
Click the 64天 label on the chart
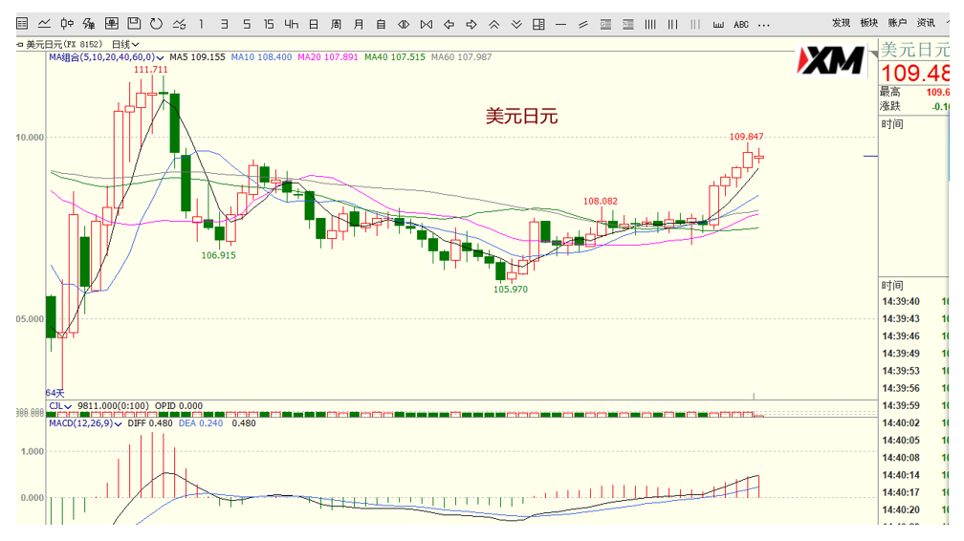pyautogui.click(x=55, y=392)
